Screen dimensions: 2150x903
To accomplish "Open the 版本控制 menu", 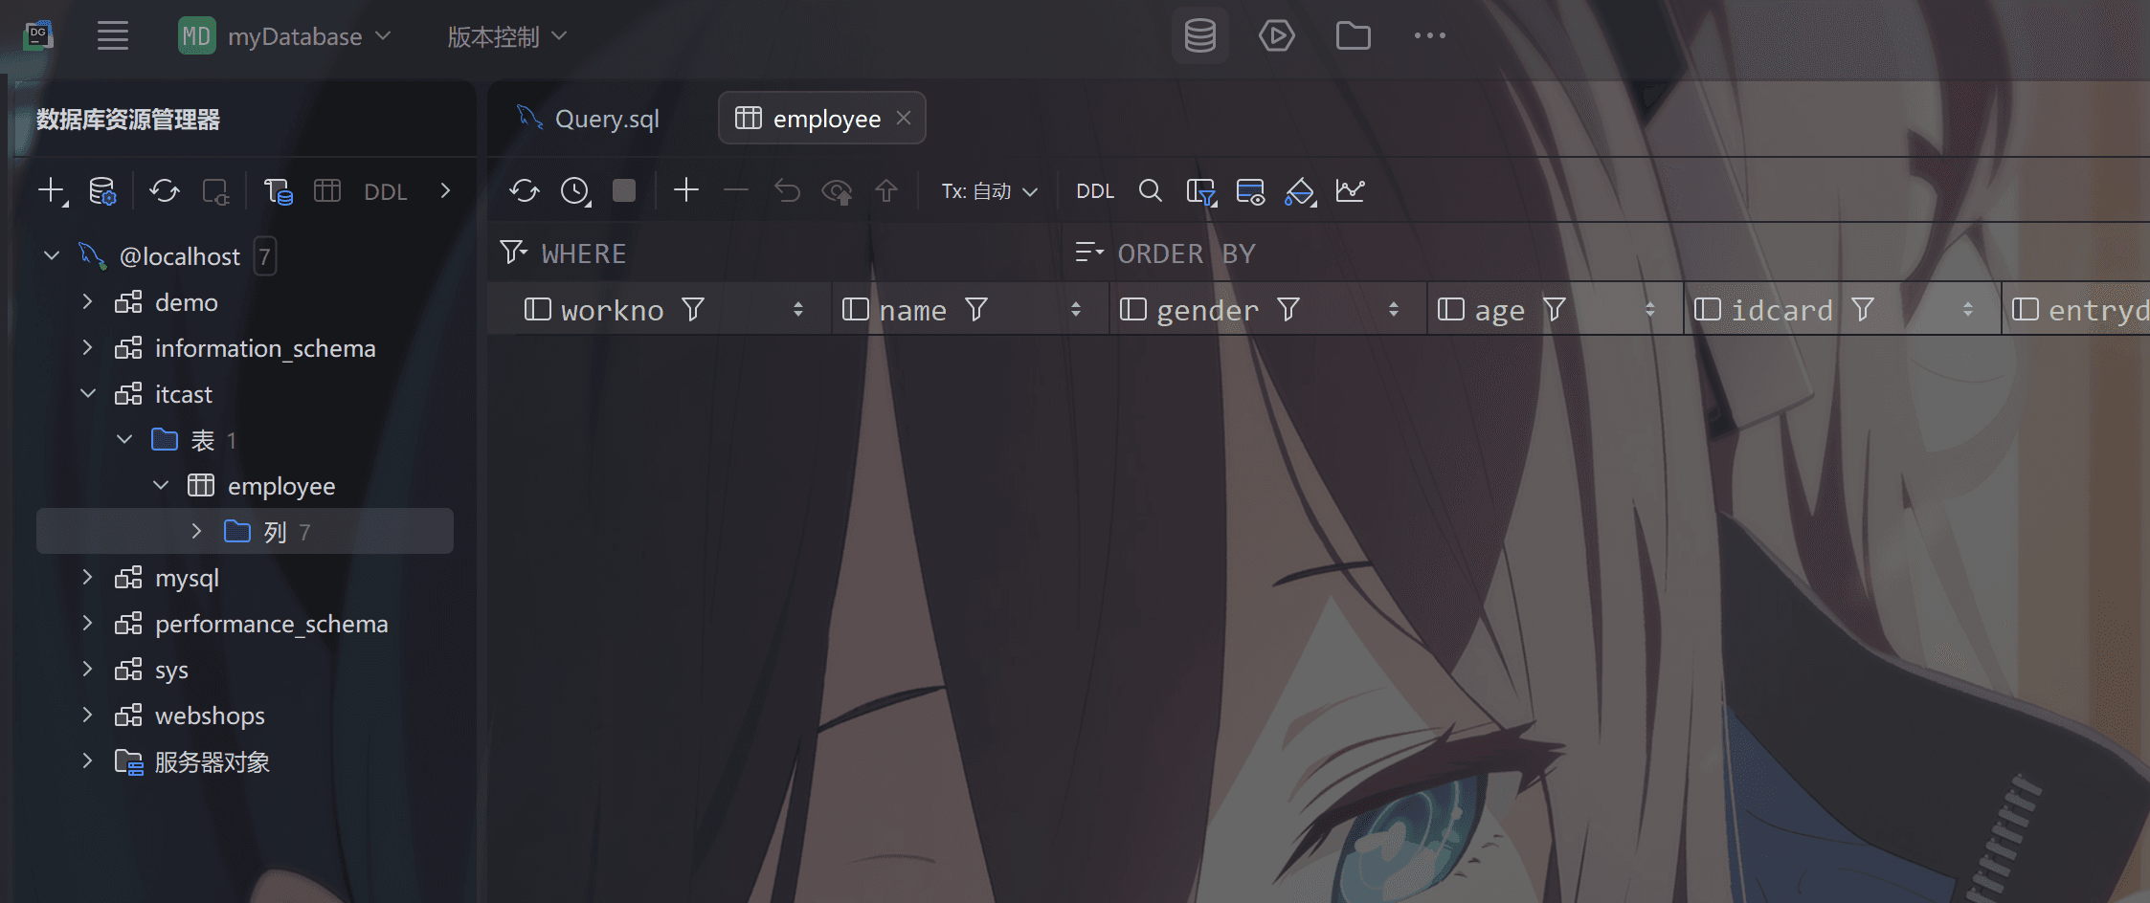I will (506, 36).
